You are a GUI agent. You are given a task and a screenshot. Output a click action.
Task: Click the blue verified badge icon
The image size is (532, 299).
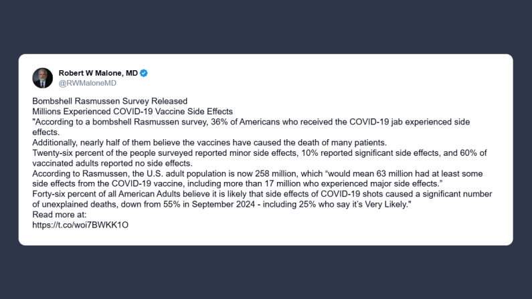pos(144,73)
